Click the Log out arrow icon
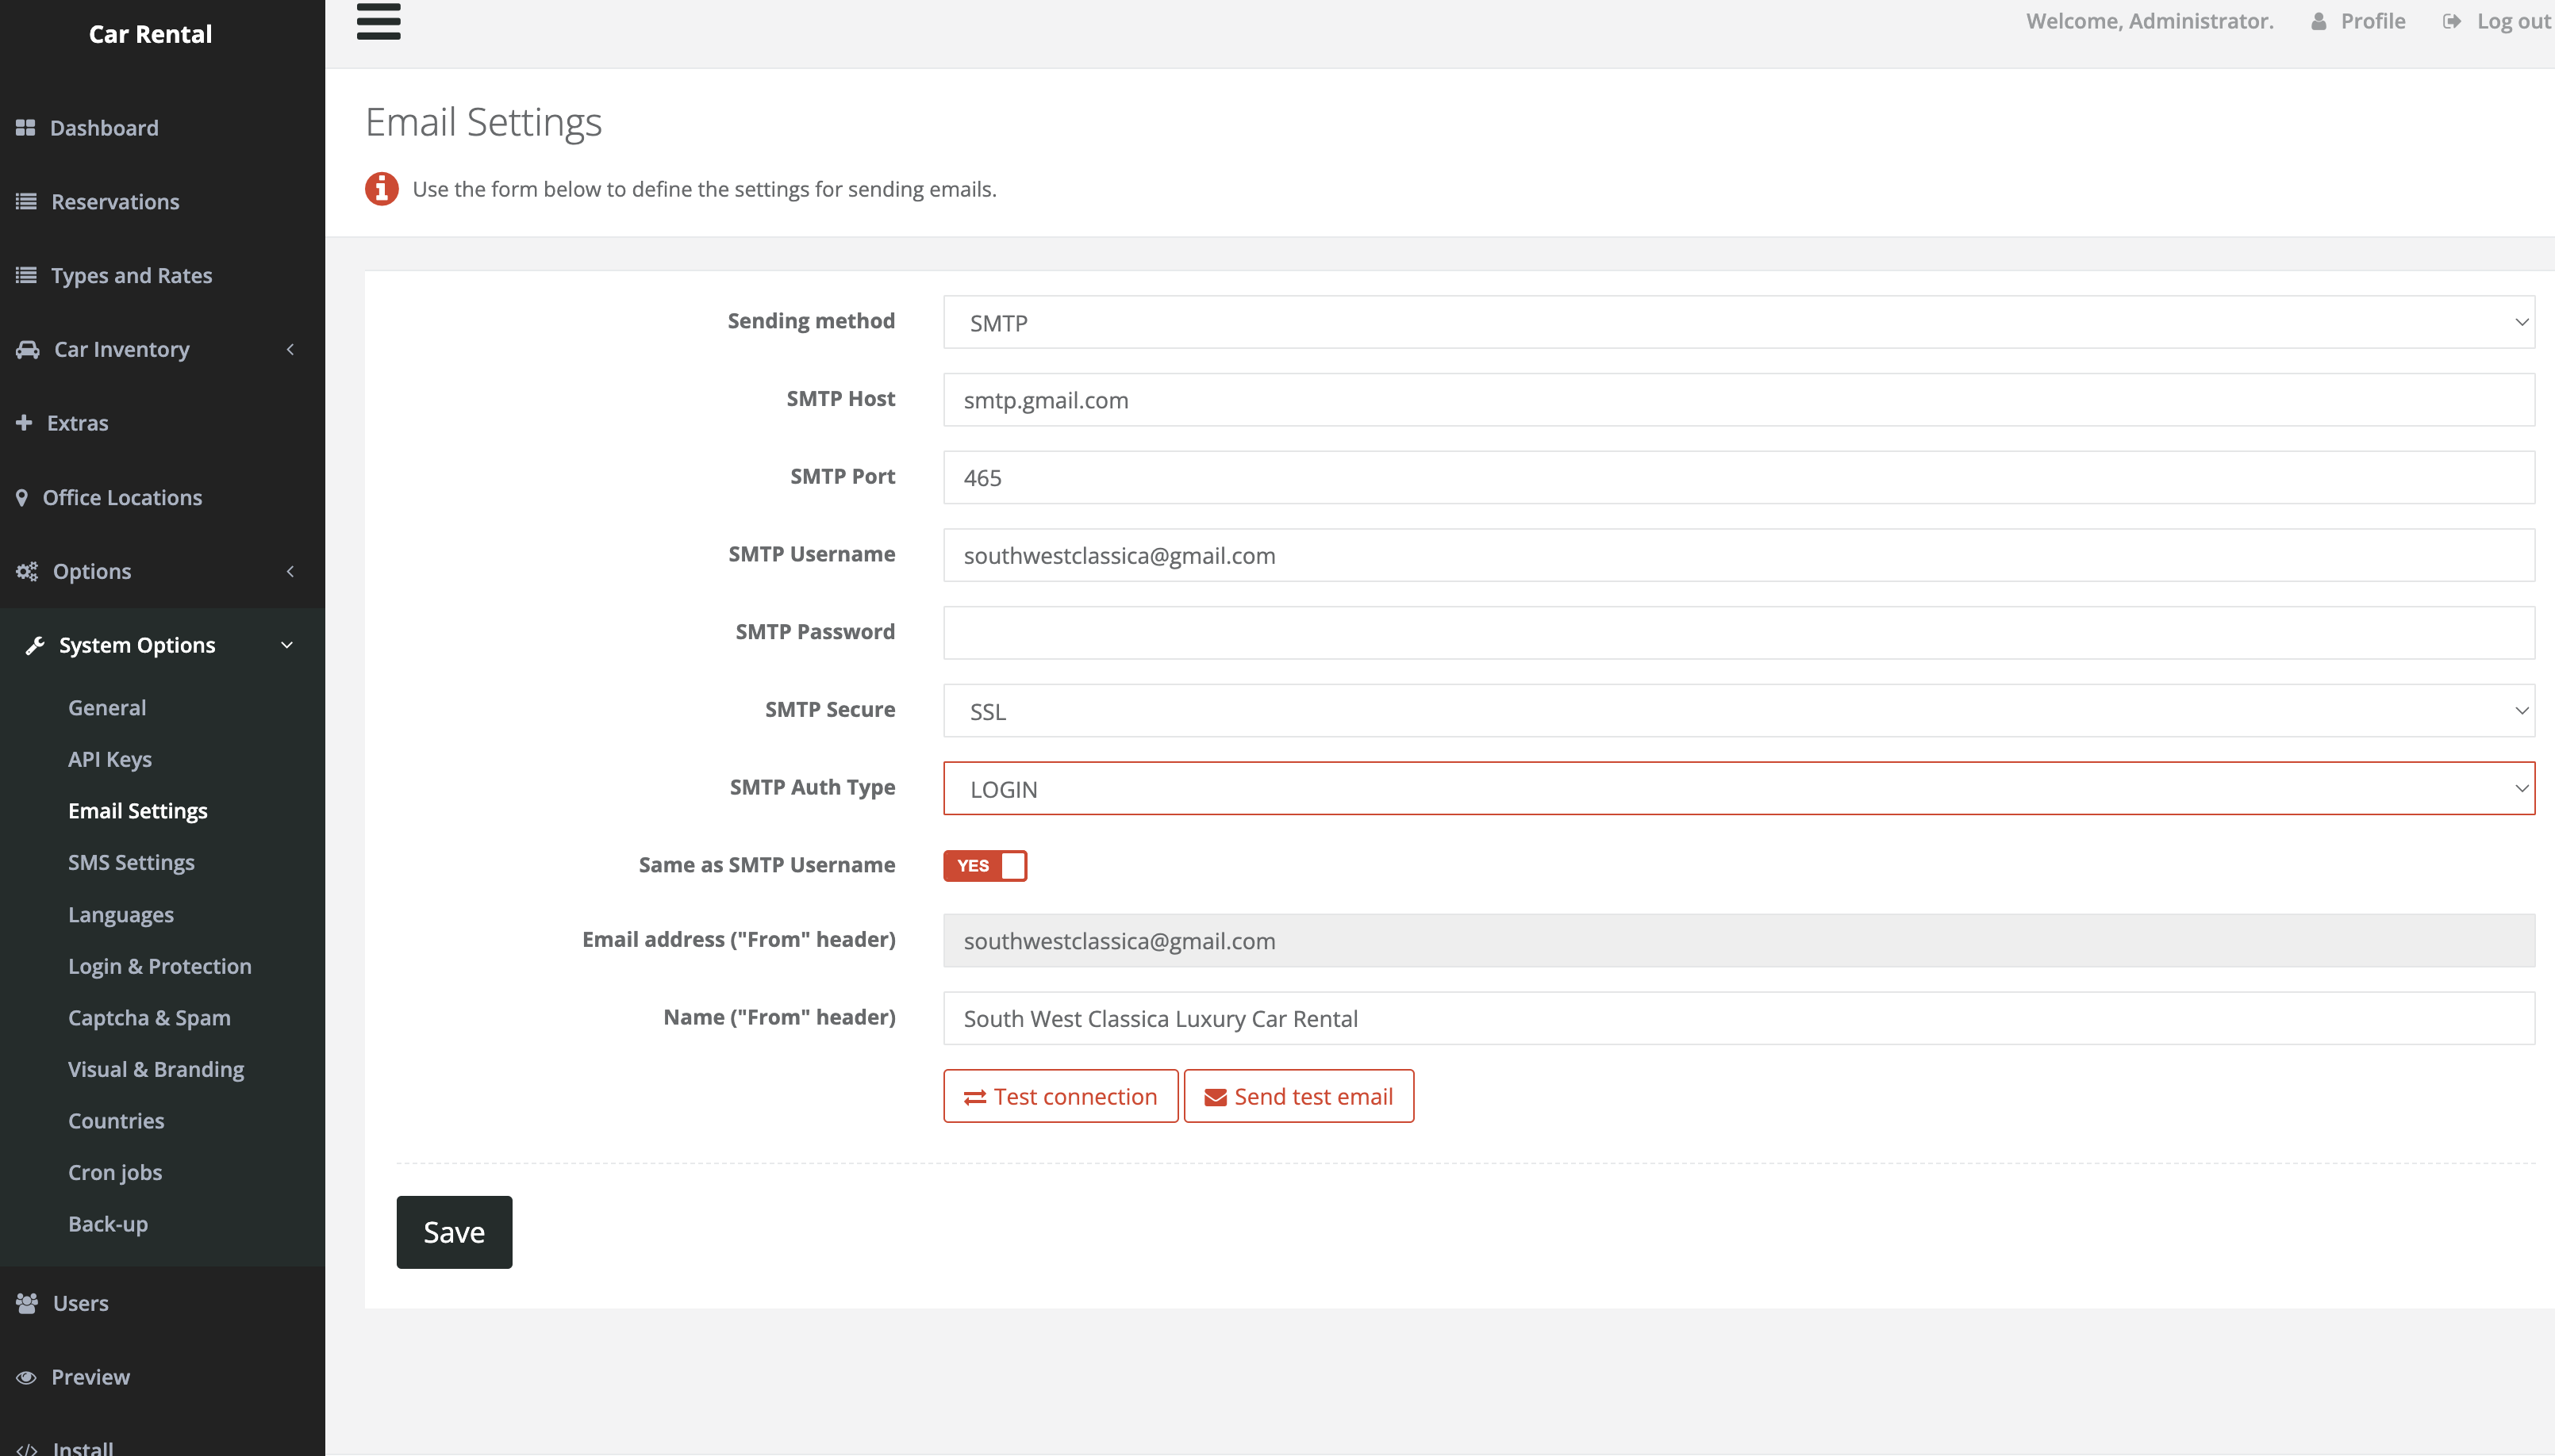This screenshot has height=1456, width=2555. [2452, 21]
